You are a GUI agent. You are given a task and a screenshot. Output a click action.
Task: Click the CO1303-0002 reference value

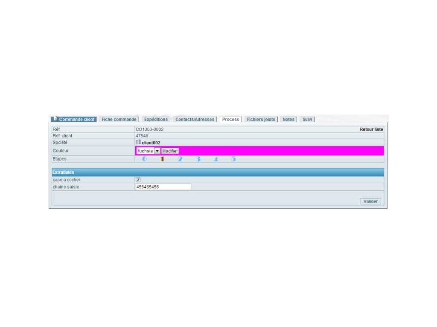coord(149,129)
